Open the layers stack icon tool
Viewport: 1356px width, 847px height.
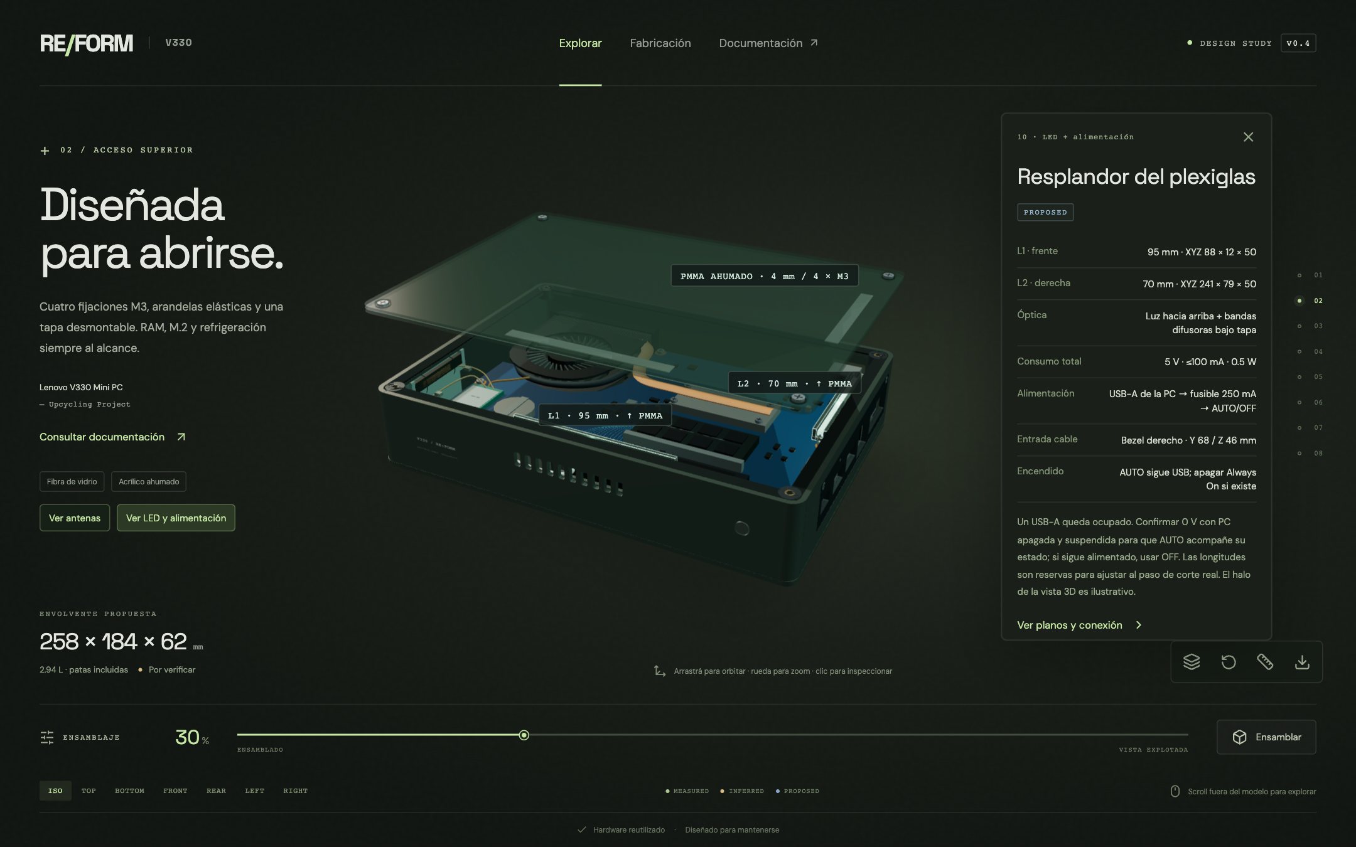pos(1192,662)
